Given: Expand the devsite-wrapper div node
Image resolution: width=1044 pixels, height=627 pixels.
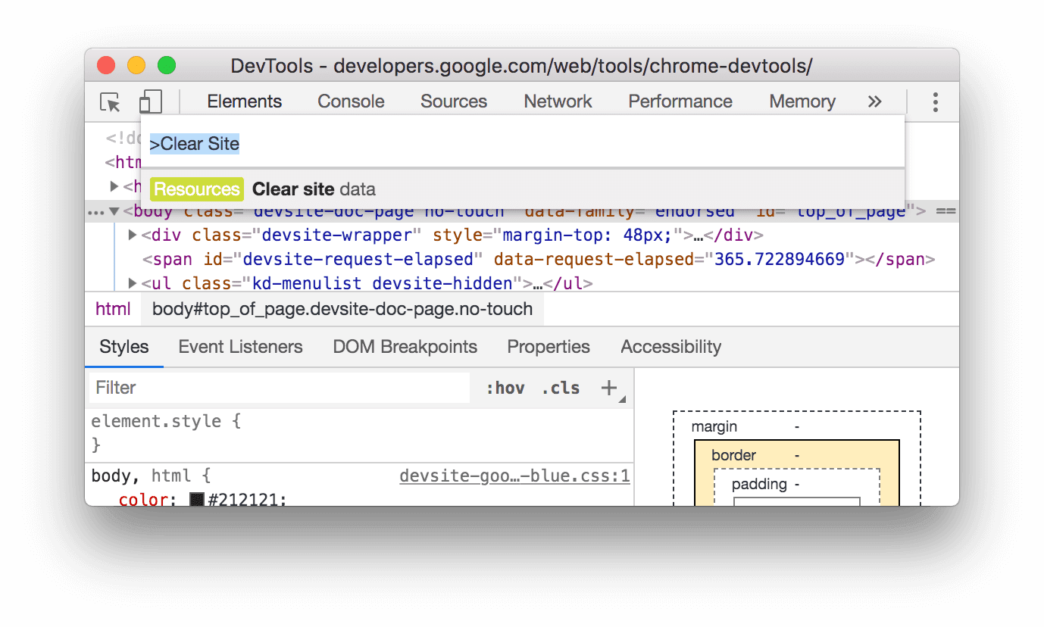Looking at the screenshot, I should pyautogui.click(x=132, y=235).
